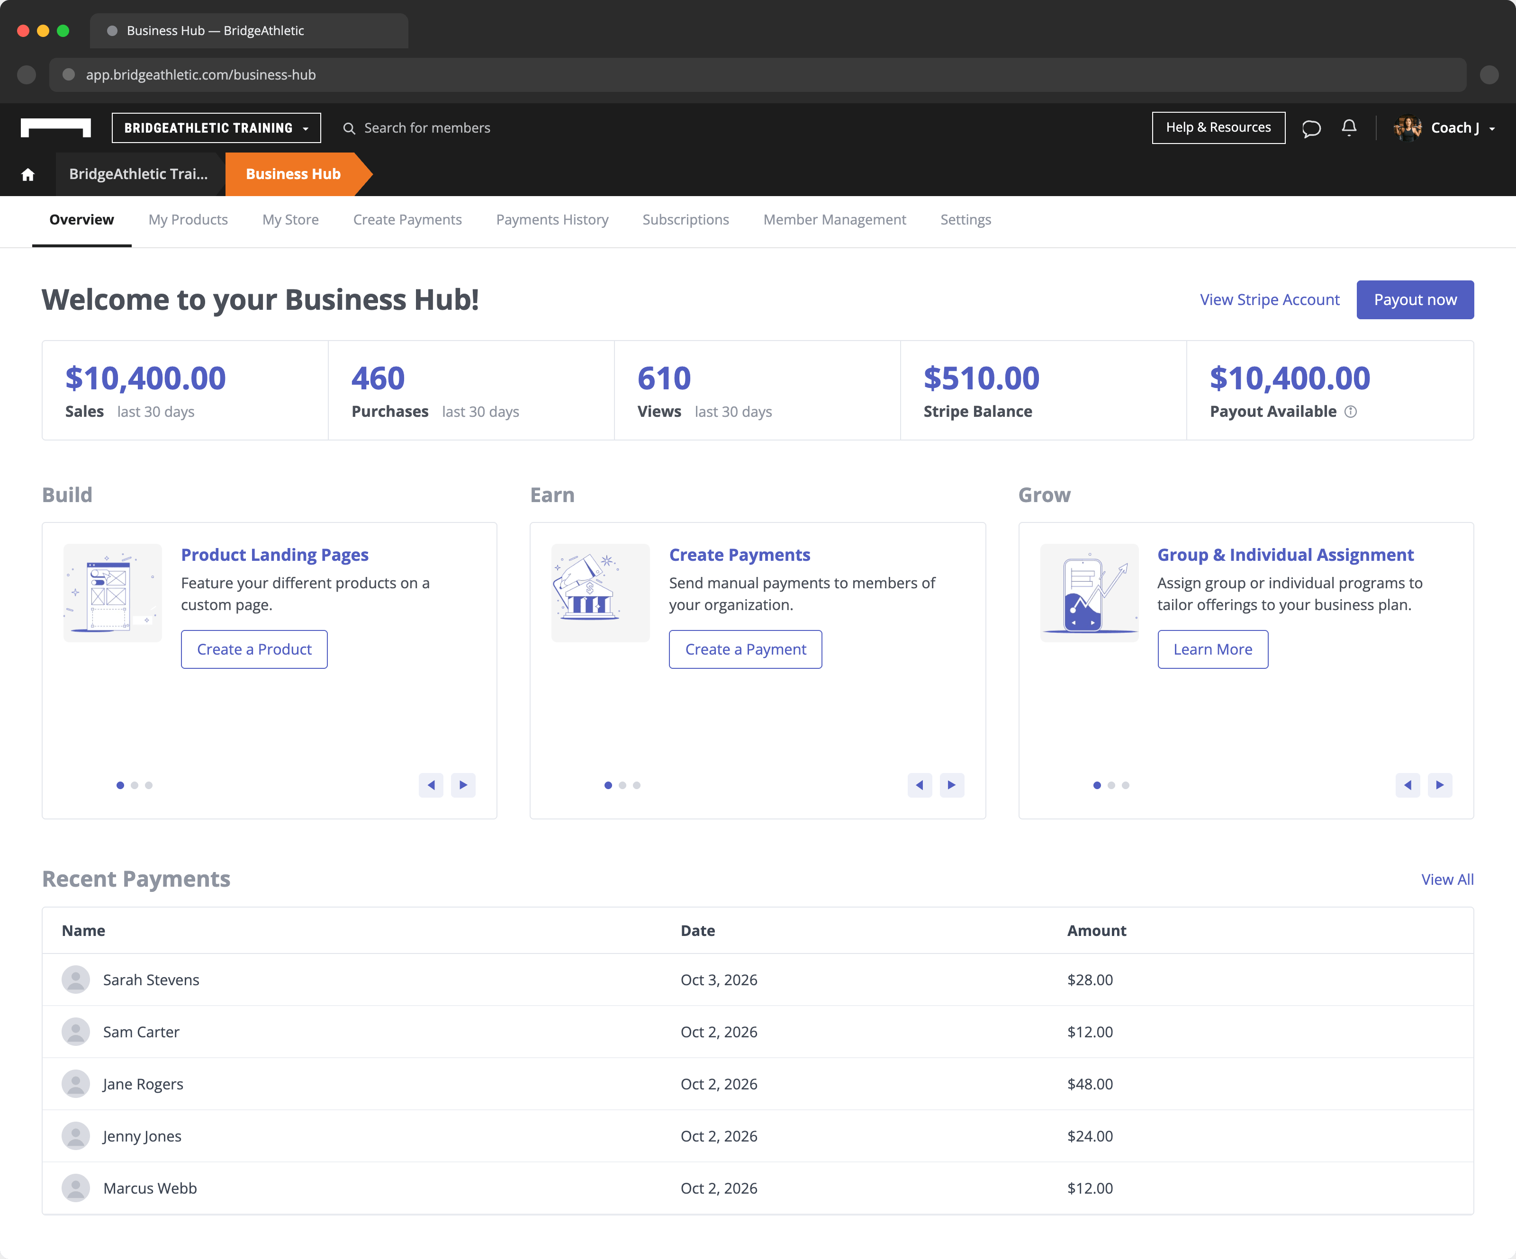
Task: Open BridgeAthletic Training organization dropdown
Action: tap(217, 128)
